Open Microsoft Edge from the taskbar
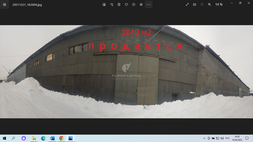Screen dimensions: 253x142 [x=43, y=138]
